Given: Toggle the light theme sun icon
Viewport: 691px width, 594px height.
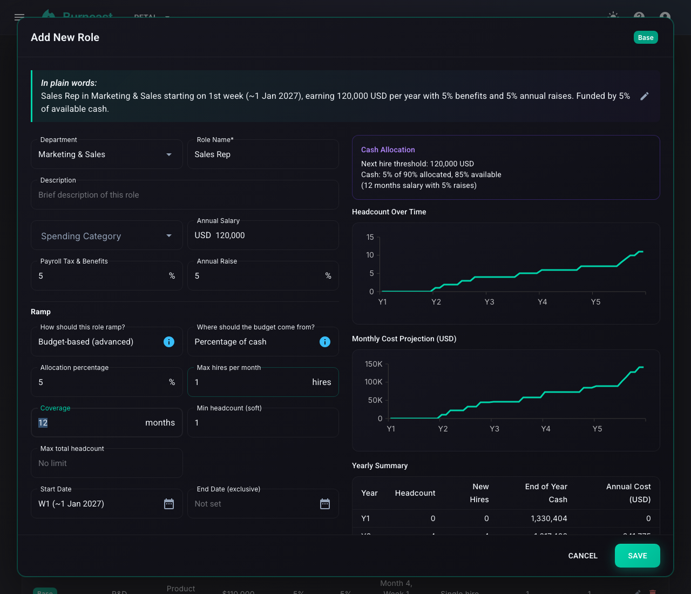Looking at the screenshot, I should coord(613,16).
